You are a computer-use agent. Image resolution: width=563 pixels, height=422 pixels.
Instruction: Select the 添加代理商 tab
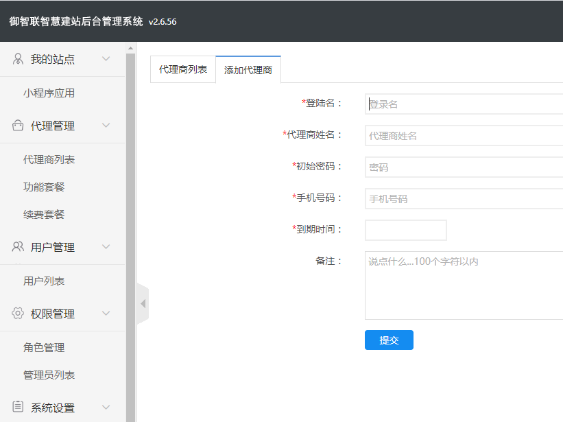pyautogui.click(x=248, y=70)
